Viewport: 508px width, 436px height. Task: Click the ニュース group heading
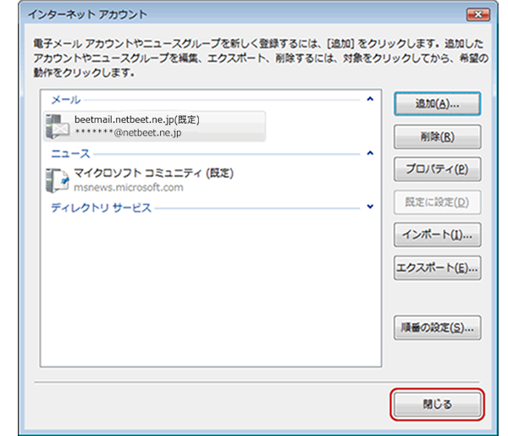click(70, 153)
